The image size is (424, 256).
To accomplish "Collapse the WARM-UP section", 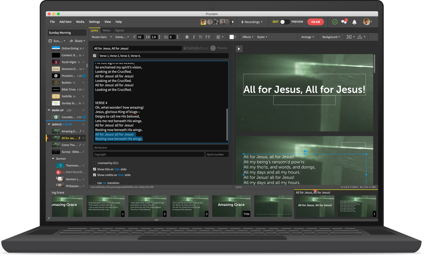I will pyautogui.click(x=49, y=110).
